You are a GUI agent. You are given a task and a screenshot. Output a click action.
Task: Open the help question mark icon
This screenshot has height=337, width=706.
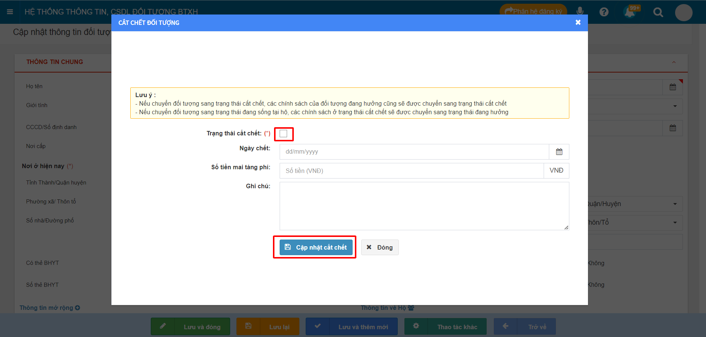pyautogui.click(x=604, y=12)
